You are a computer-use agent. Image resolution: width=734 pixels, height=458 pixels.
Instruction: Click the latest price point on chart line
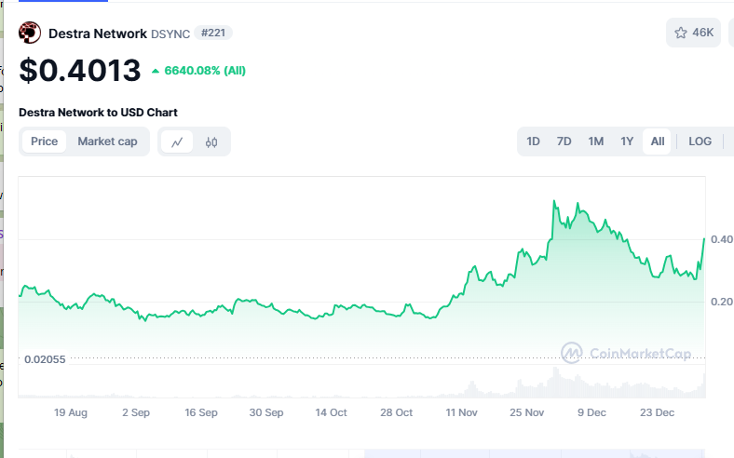704,239
